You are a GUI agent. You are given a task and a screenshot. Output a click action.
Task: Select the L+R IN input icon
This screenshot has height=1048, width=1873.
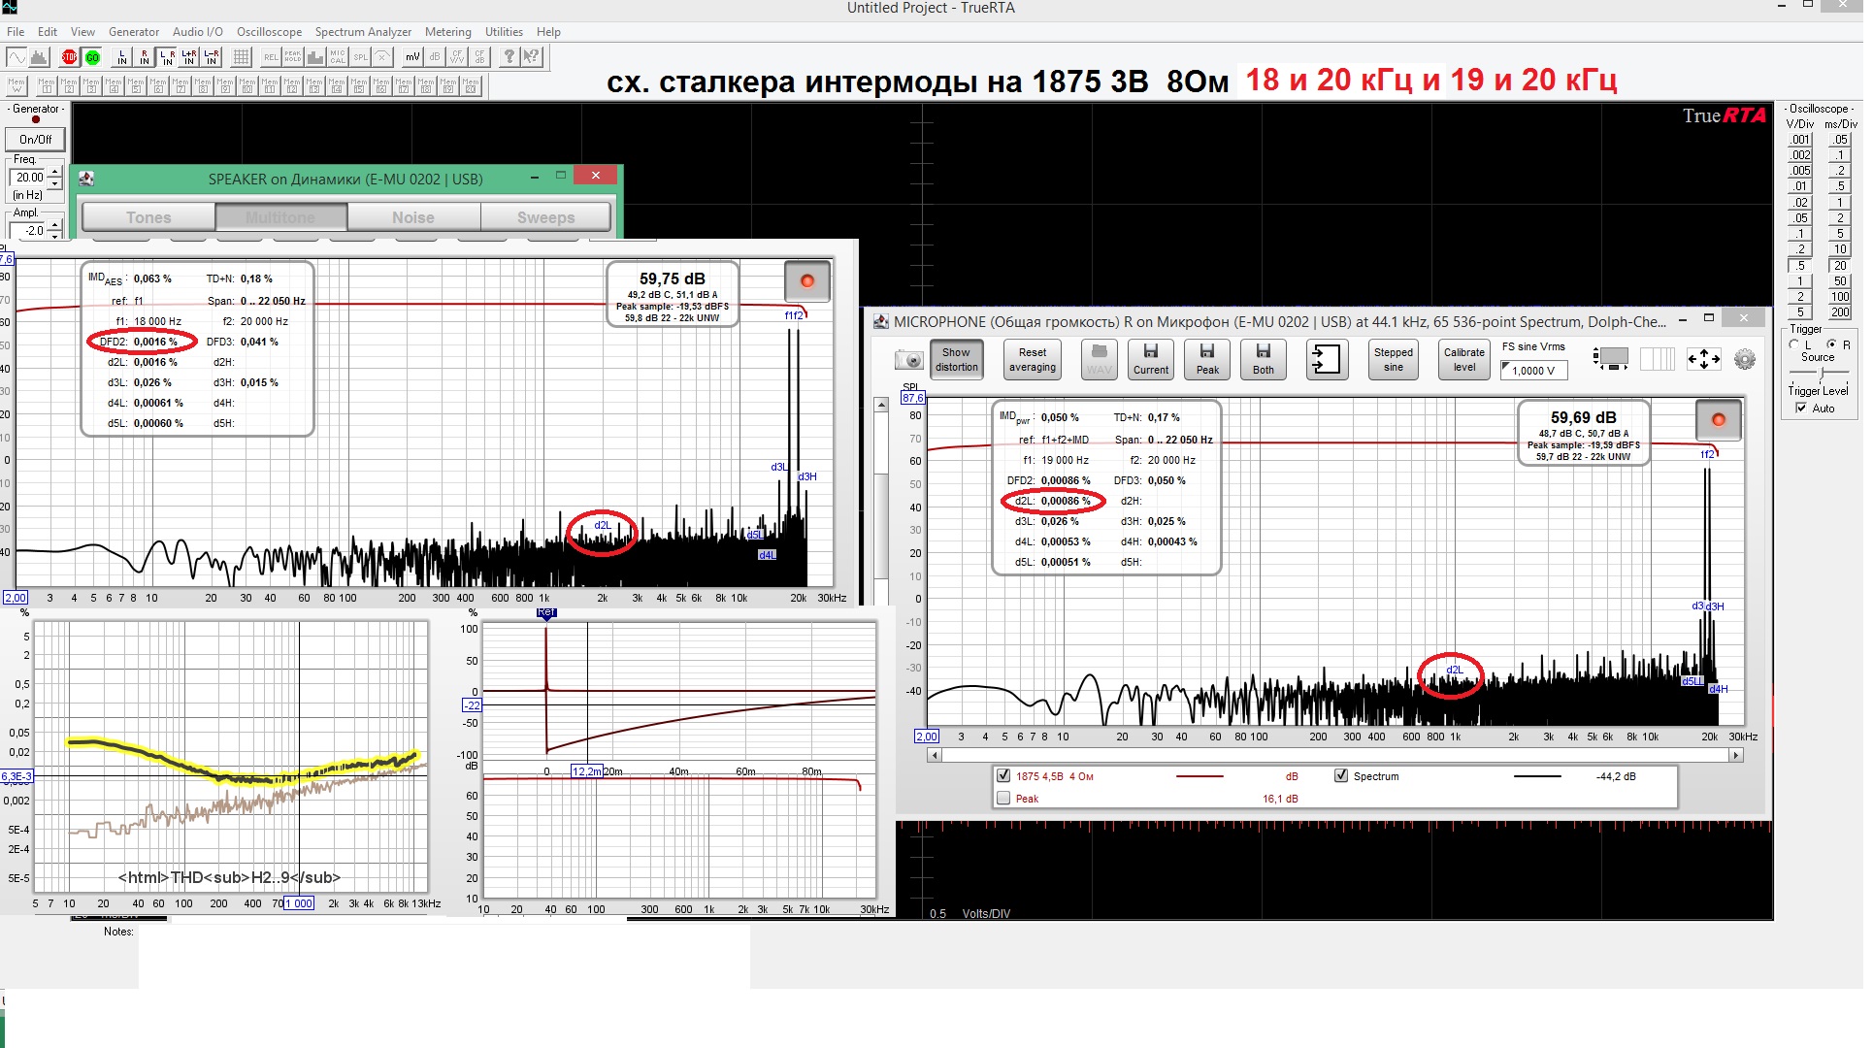[x=189, y=57]
